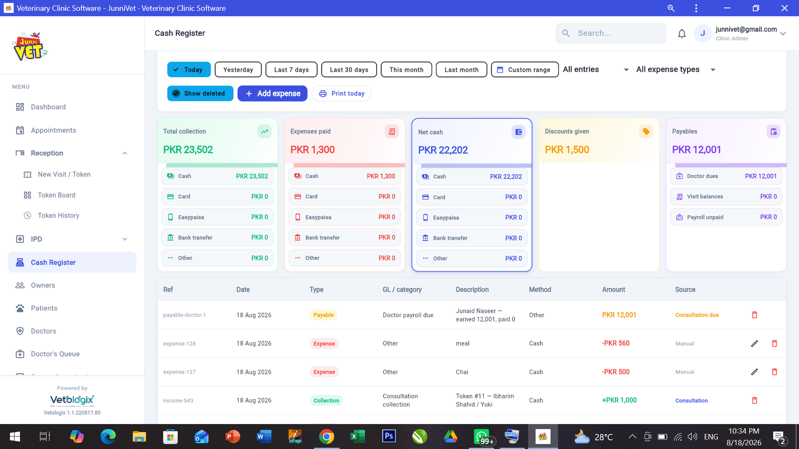Edit the expense-127 Chai entry
The height and width of the screenshot is (449, 799).
click(x=755, y=372)
